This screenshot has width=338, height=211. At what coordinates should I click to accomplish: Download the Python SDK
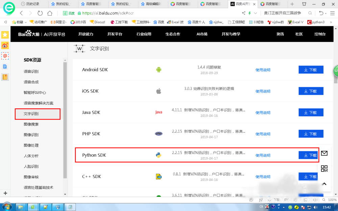point(308,155)
